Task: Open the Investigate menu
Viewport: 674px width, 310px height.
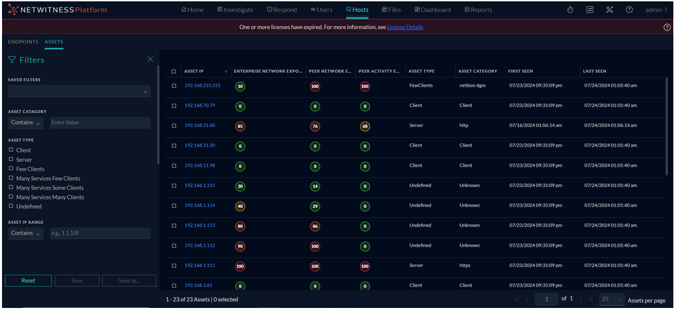Action: click(x=235, y=9)
